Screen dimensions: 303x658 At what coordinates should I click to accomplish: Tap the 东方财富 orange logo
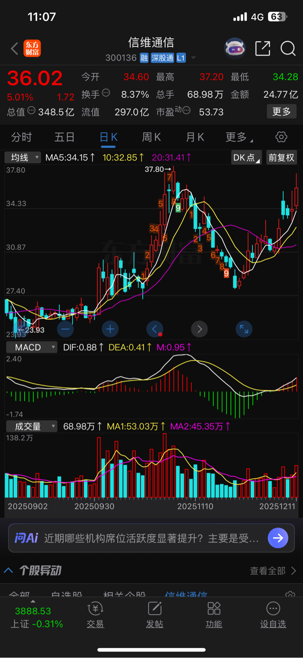coord(32,48)
